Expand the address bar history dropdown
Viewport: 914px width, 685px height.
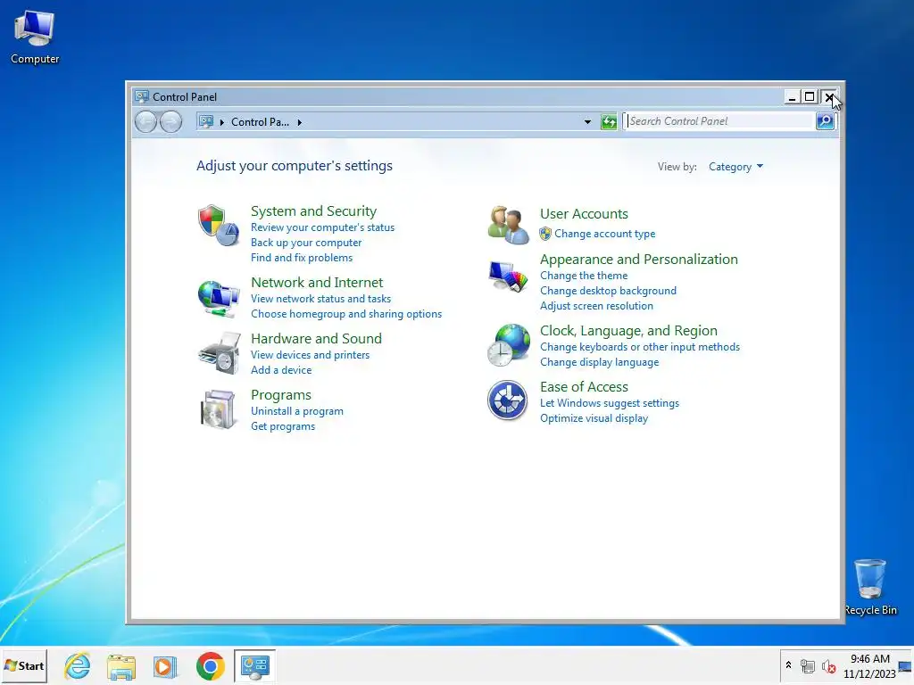[587, 121]
